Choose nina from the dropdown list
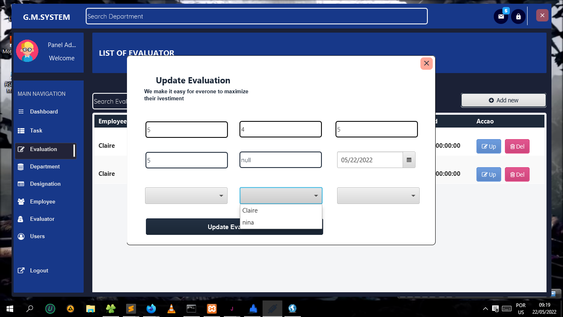The width and height of the screenshot is (563, 317). point(281,222)
